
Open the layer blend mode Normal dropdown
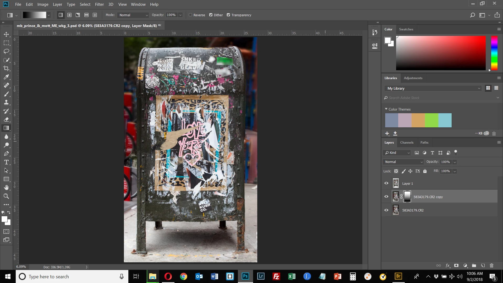click(403, 162)
